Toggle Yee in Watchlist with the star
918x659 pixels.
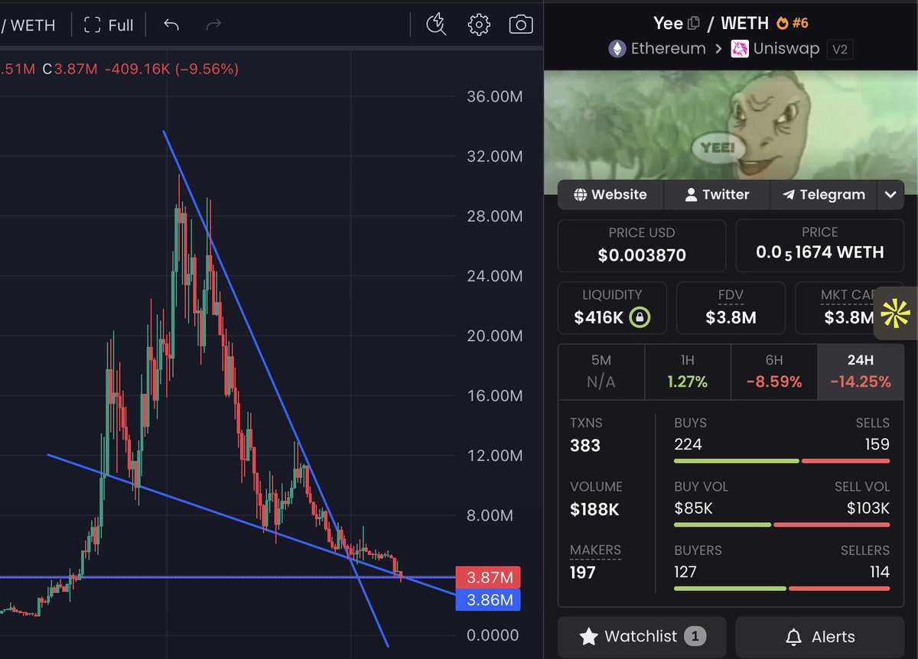coord(589,636)
